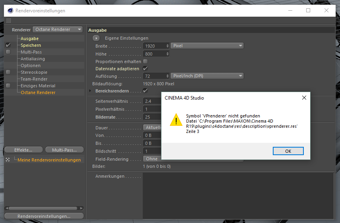
Task: Open the Field-Rendering dropdown showing Ohne
Action: point(152,159)
